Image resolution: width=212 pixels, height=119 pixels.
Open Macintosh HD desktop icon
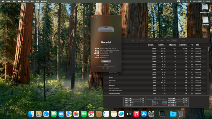(x=205, y=8)
